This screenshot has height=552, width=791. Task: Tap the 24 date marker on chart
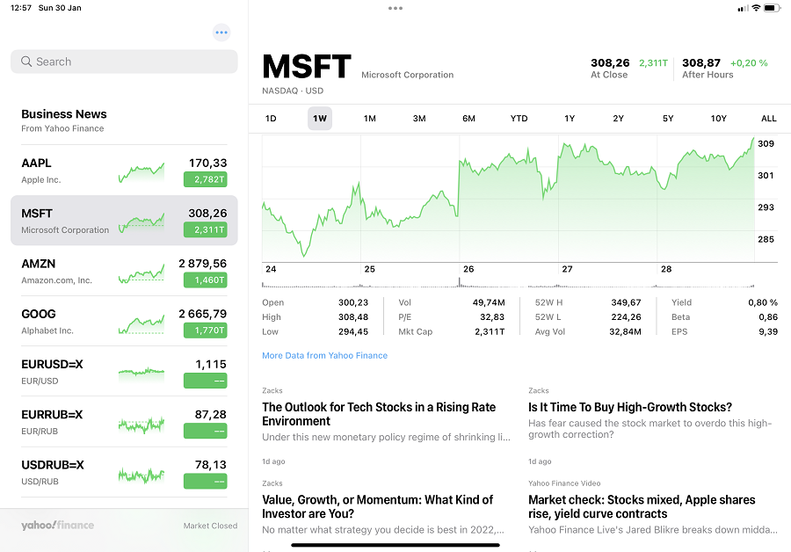tap(271, 270)
